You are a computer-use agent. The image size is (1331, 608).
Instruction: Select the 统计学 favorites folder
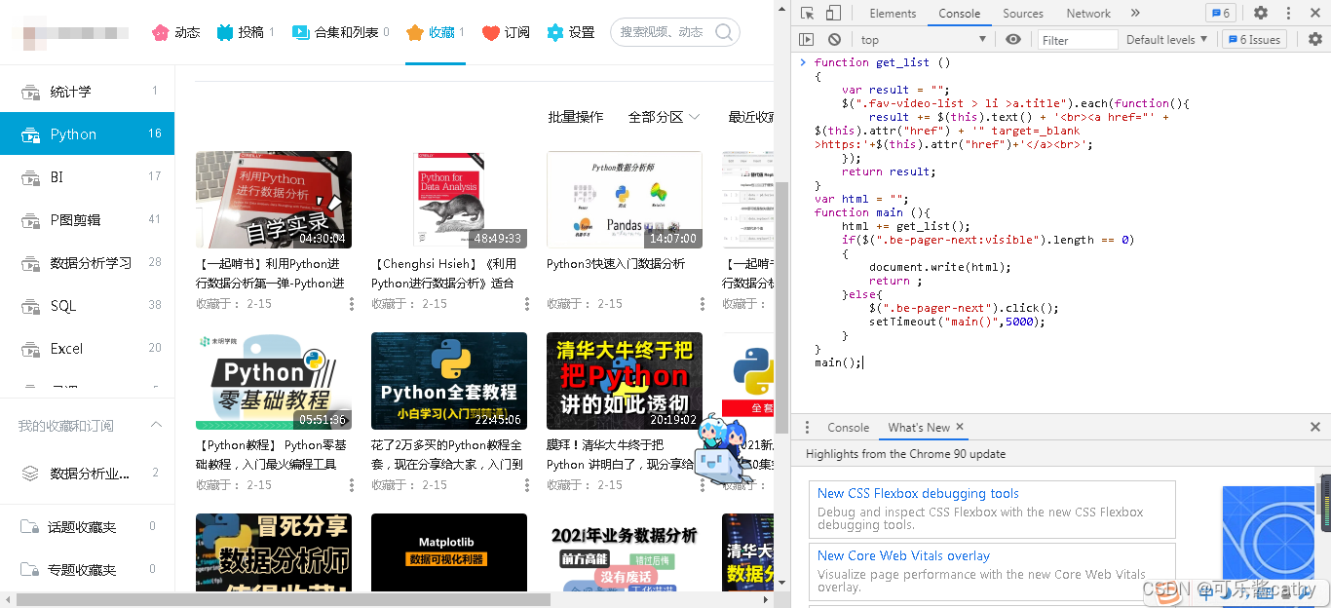click(x=88, y=92)
